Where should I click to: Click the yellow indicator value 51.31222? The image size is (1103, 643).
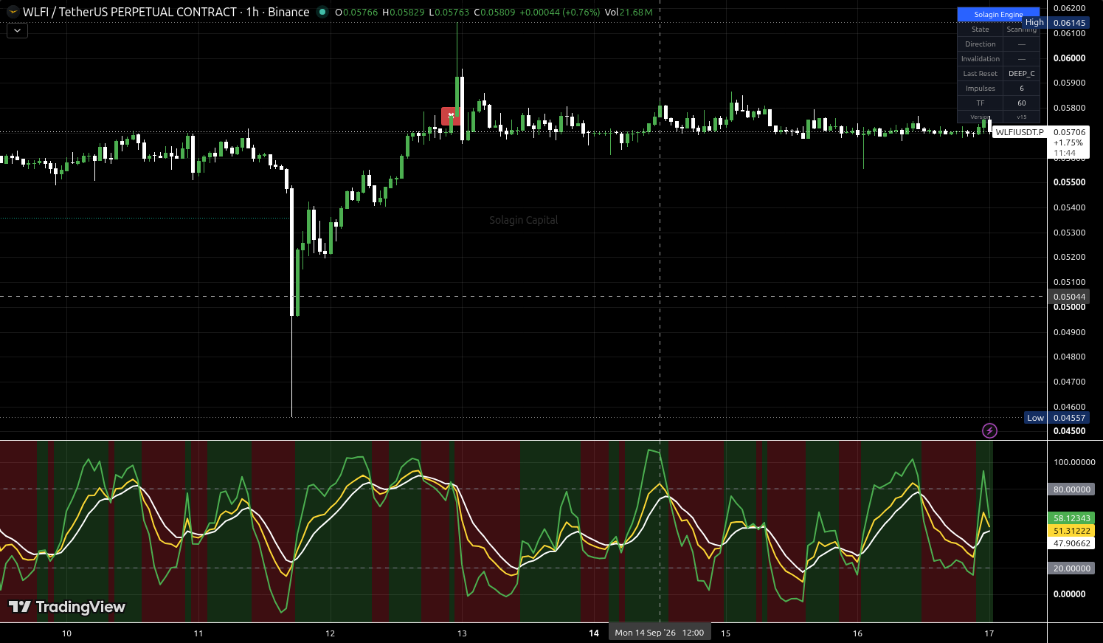[x=1071, y=531]
